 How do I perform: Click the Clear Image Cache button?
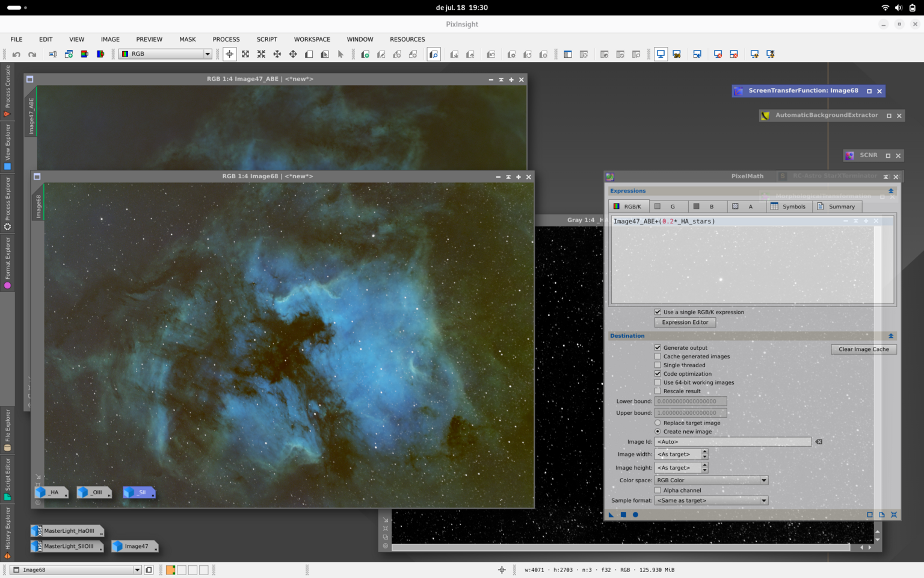tap(864, 349)
